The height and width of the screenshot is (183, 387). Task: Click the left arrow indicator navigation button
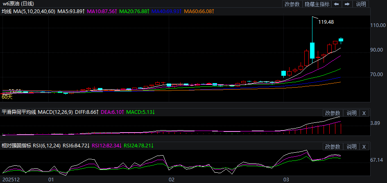[x=337, y=4]
